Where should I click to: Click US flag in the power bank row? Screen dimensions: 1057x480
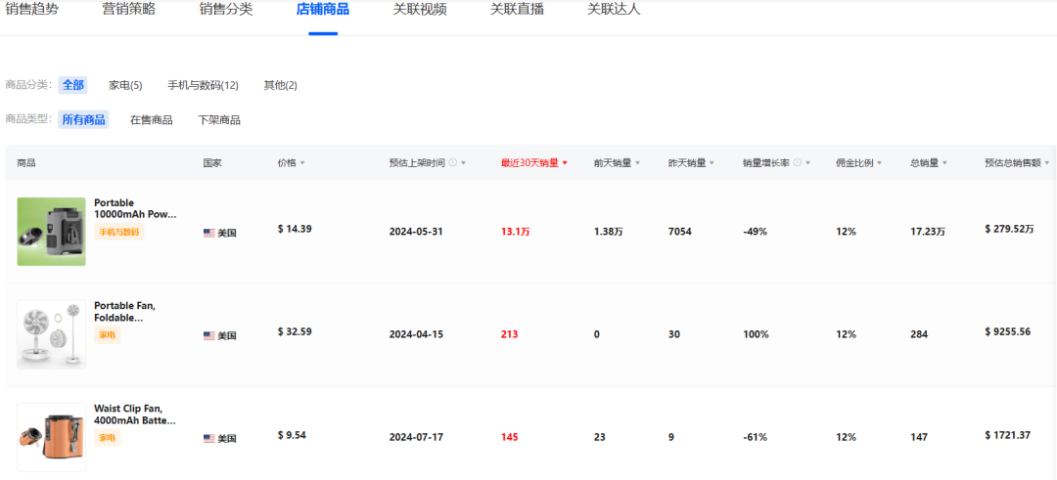[209, 233]
